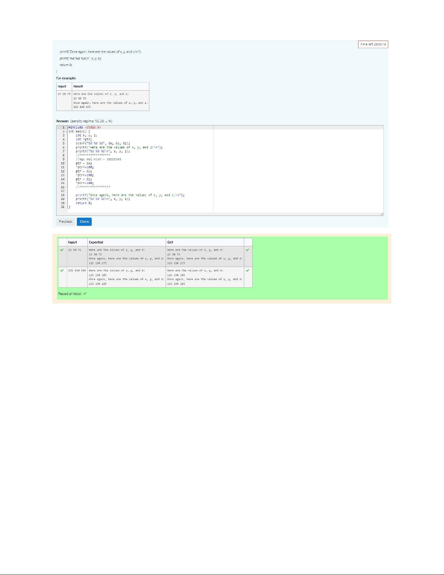Click right green checkmark of second test row
This screenshot has width=444, height=575.
pos(248,271)
